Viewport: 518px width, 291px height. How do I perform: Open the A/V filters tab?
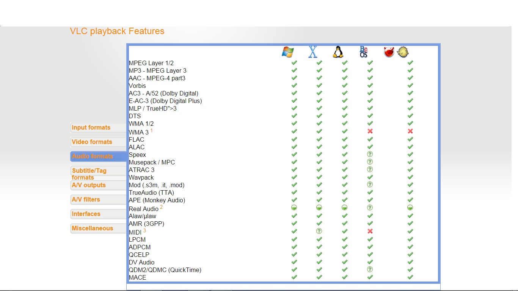(99, 200)
